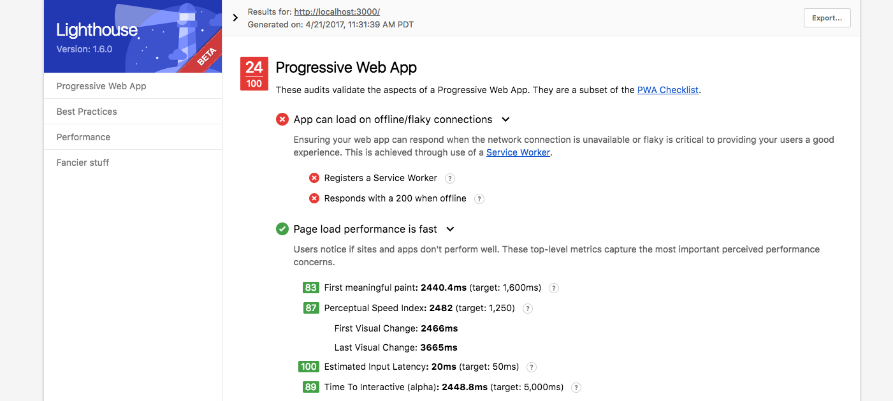Collapse the App can load offline section
Image resolution: width=893 pixels, height=401 pixels.
pos(506,119)
